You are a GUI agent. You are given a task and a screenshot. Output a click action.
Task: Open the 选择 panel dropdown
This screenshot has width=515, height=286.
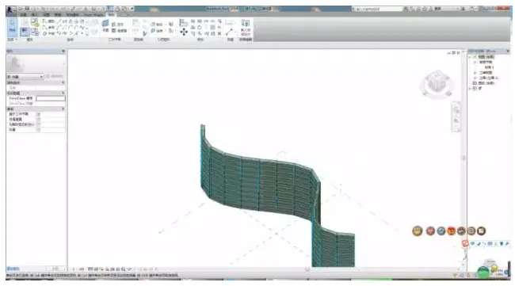[12, 40]
